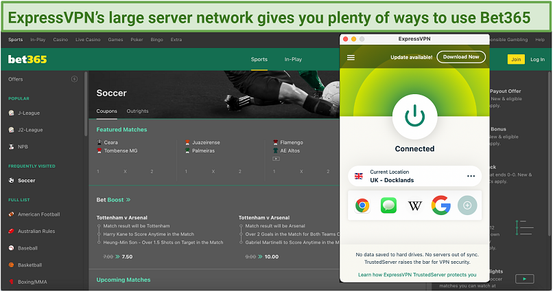Open Casino in bet365 top bar
The width and height of the screenshot is (553, 292).
click(x=60, y=40)
